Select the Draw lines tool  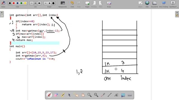click(110, 95)
